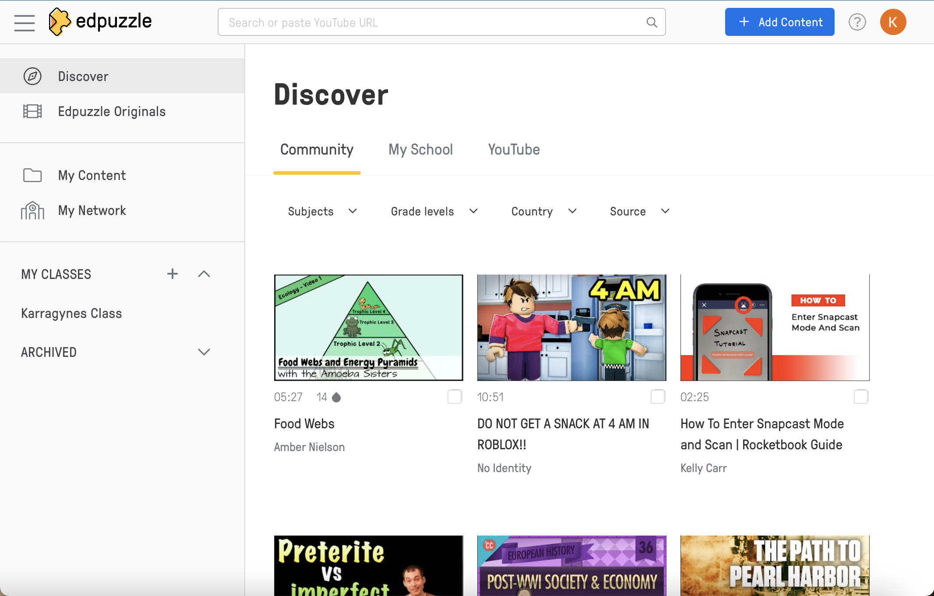Click the My Content folder icon
The width and height of the screenshot is (934, 596).
click(x=32, y=175)
